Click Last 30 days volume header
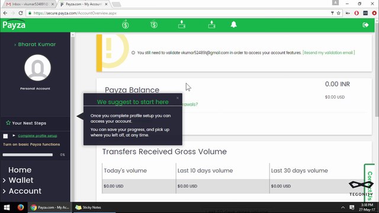The image size is (379, 213). click(299, 170)
